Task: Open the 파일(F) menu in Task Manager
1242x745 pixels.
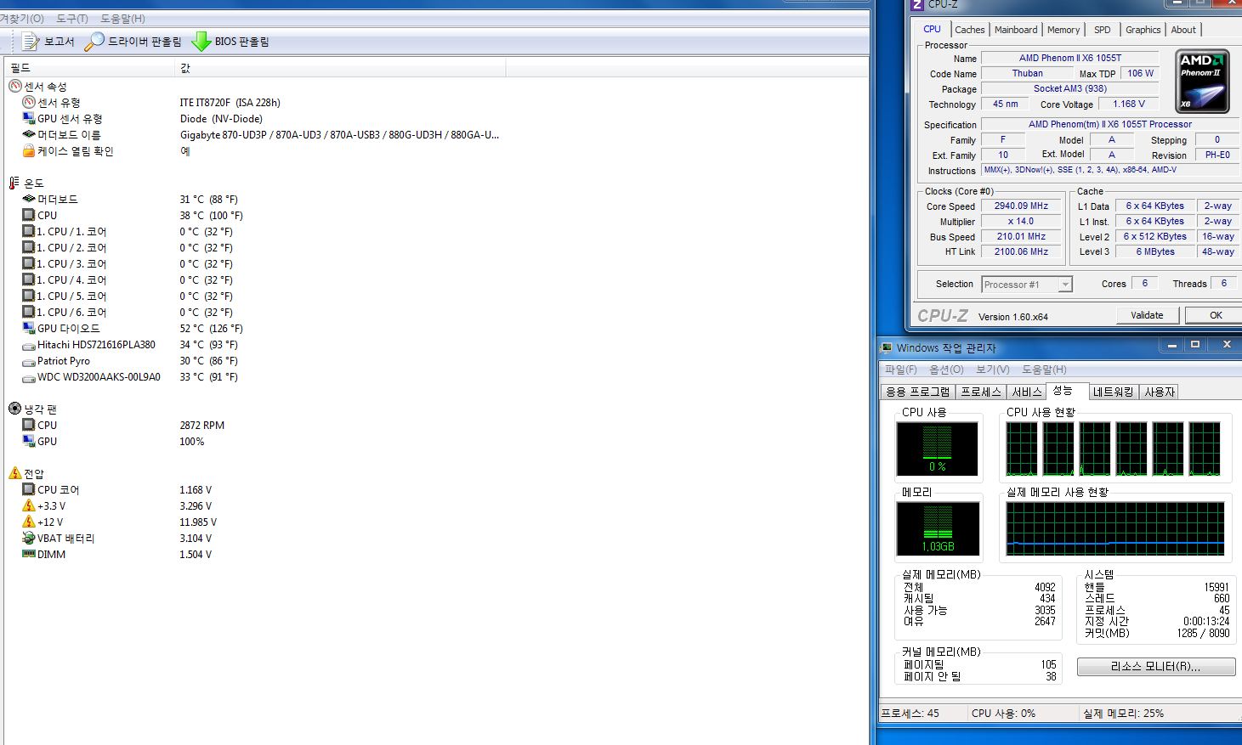Action: tap(900, 370)
